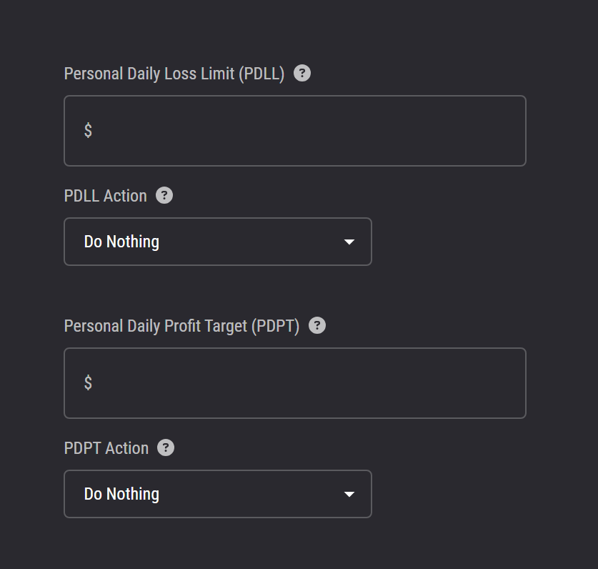The image size is (598, 569).
Task: Click the "PDPT Action" label text
Action: pos(106,448)
